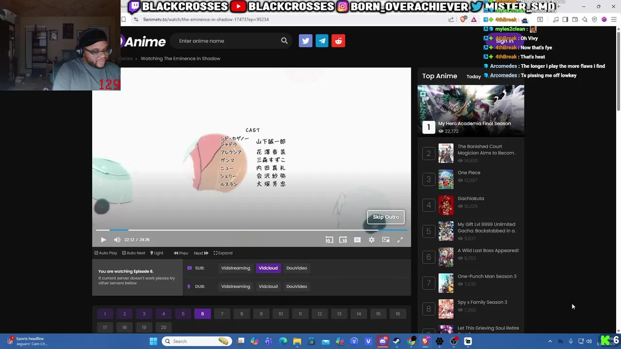The width and height of the screenshot is (621, 349).
Task: Toggle Light mode bulb
Action: [x=157, y=253]
